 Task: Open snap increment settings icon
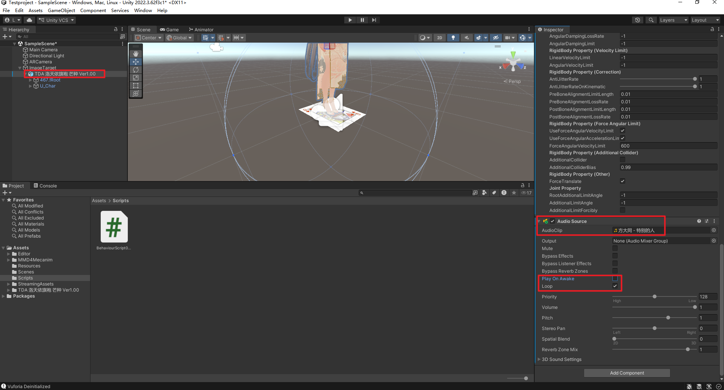(x=236, y=38)
